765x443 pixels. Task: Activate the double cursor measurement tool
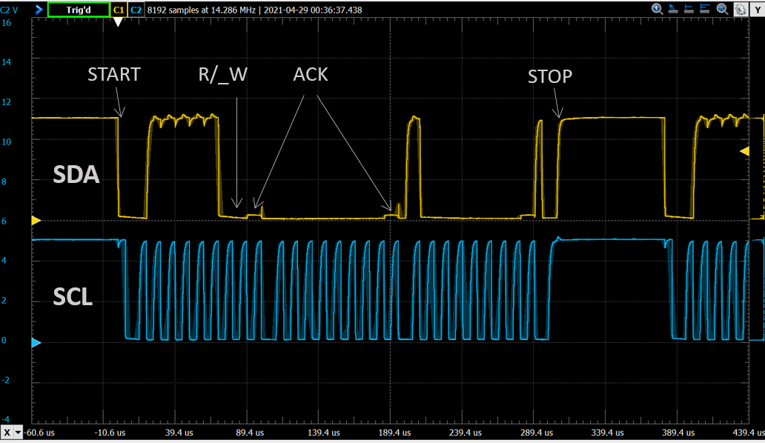(x=704, y=9)
